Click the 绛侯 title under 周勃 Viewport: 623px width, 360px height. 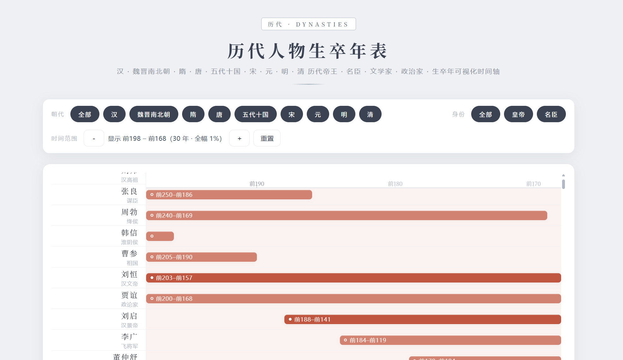coord(132,221)
